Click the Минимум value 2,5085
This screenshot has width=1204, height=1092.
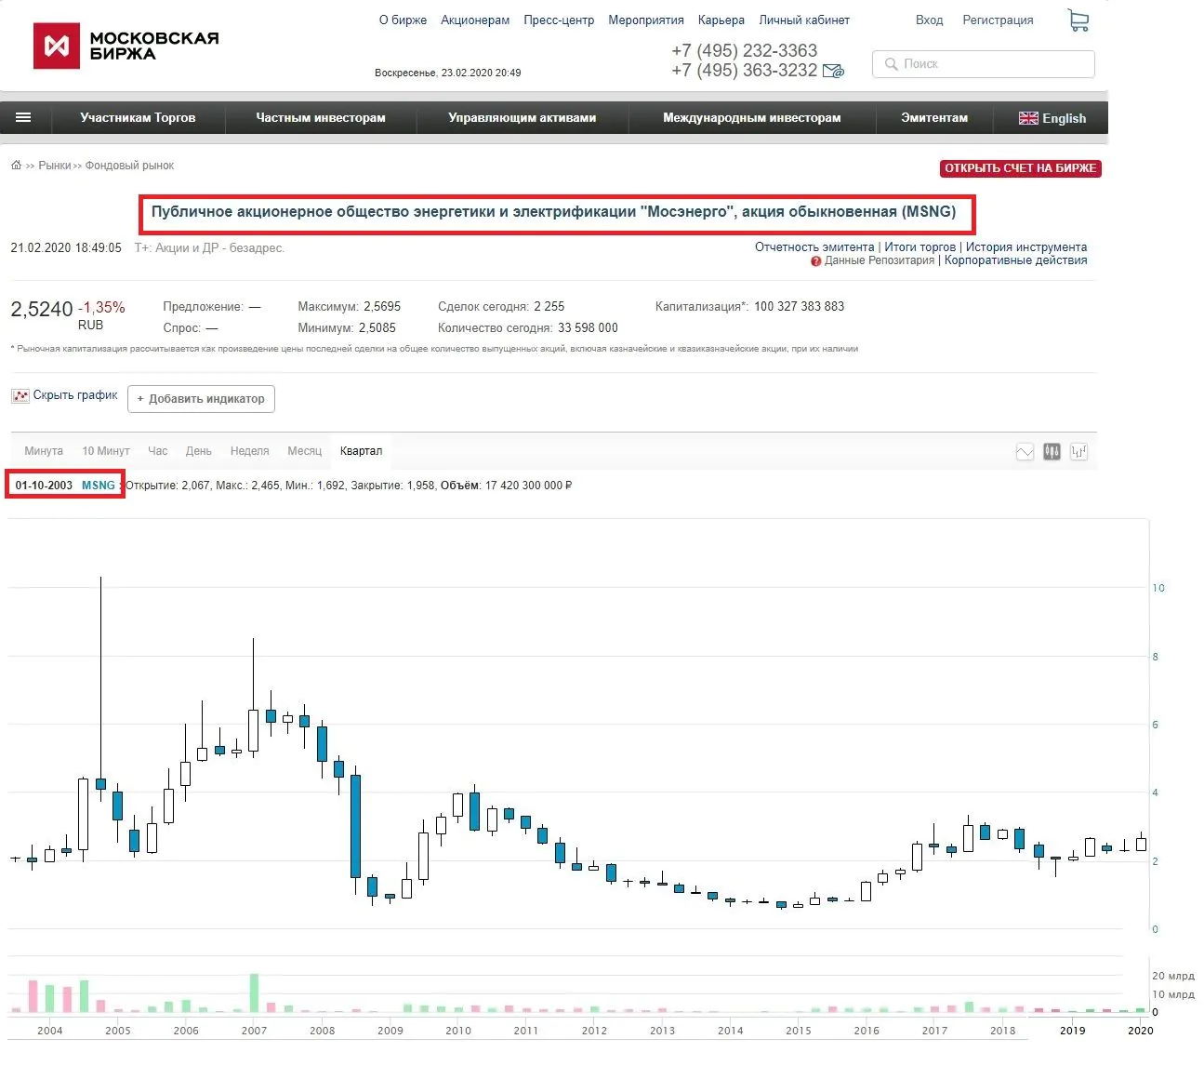[377, 327]
